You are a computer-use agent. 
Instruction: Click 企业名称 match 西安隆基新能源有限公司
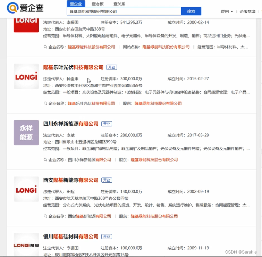(90, 216)
